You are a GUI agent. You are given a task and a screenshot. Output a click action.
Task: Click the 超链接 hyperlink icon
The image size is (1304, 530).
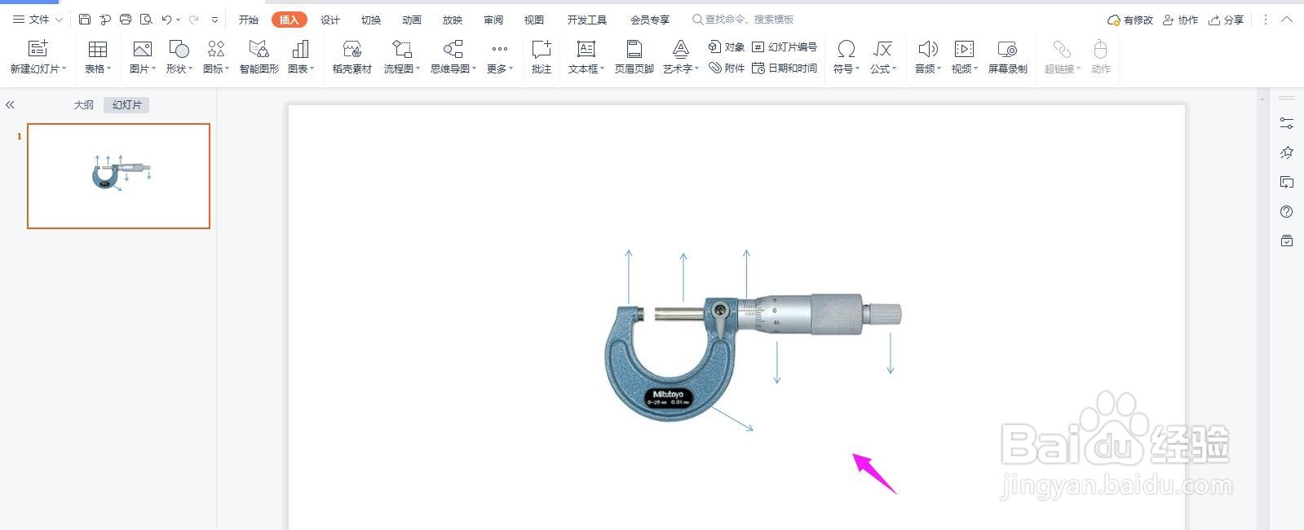pyautogui.click(x=1062, y=49)
